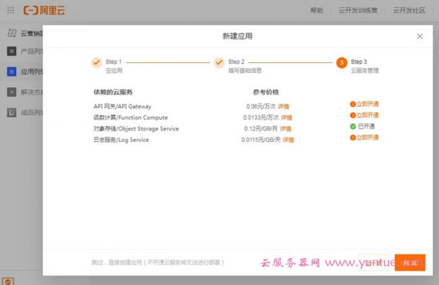Click the 产品列表 sidebar icon

[11, 51]
